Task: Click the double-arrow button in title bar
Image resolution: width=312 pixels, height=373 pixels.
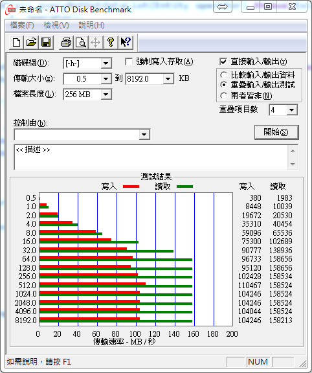Action: click(222, 6)
